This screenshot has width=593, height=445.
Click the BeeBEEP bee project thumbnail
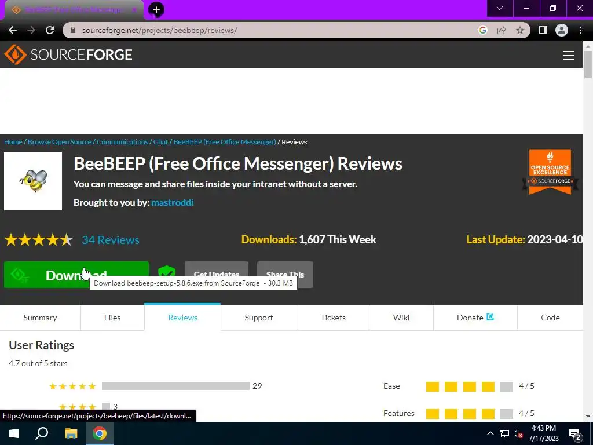coord(33,181)
